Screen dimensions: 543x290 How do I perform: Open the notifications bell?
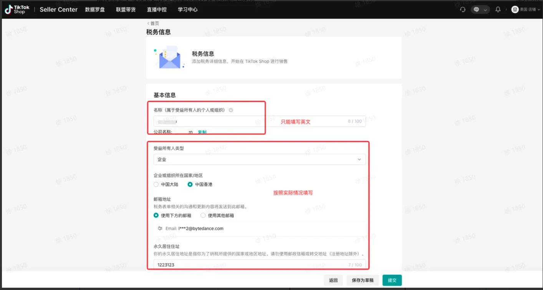[498, 10]
